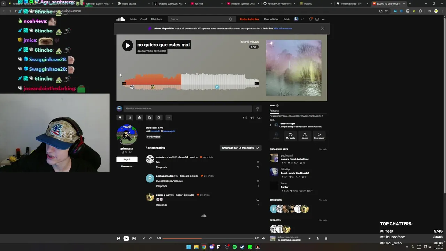Dismiss the Artist Pro banner

(322, 29)
